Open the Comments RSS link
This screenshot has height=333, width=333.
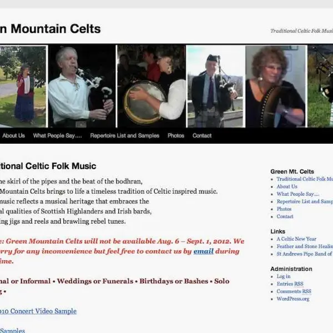pyautogui.click(x=294, y=291)
